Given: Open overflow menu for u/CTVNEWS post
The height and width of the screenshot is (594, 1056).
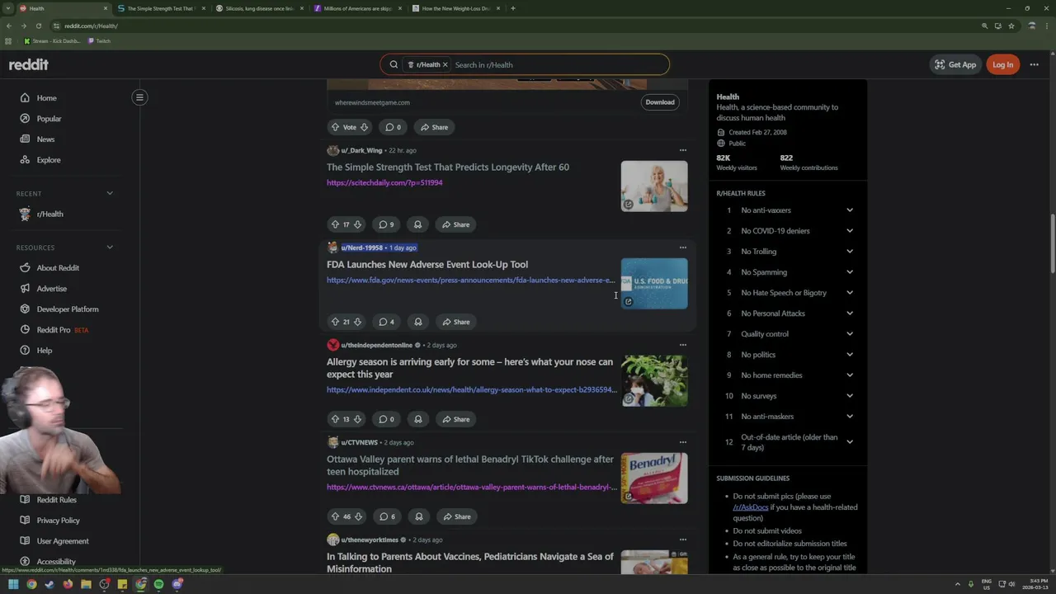Looking at the screenshot, I should point(682,442).
